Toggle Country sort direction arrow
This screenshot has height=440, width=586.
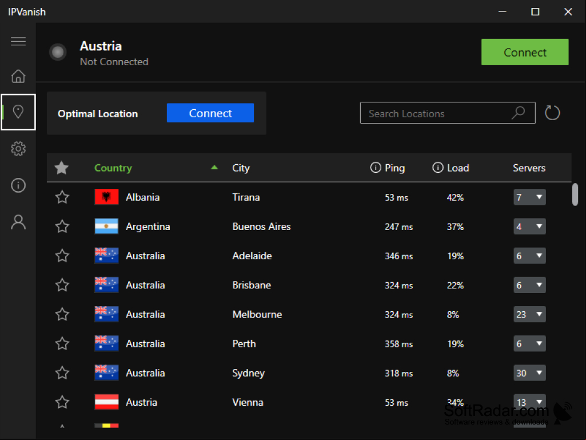(x=214, y=167)
